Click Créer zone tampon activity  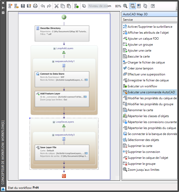(x=150, y=68)
